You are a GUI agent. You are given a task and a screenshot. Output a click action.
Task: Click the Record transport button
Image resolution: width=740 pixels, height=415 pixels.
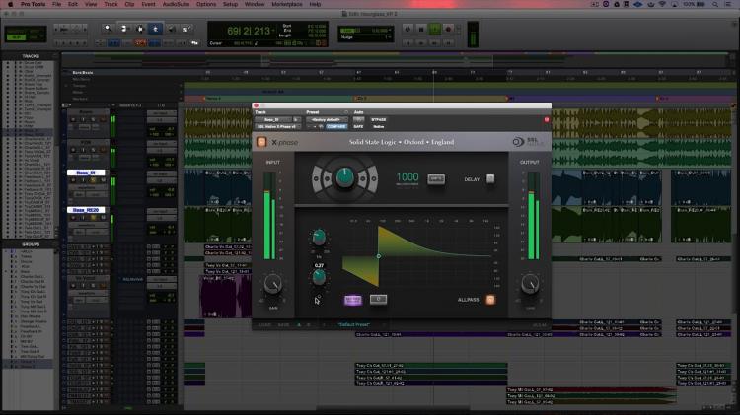point(448,29)
